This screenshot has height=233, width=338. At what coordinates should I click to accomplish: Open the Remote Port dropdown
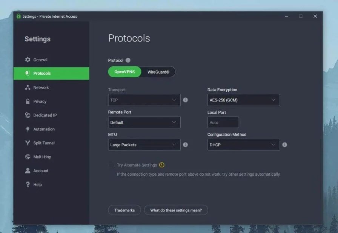coord(144,122)
